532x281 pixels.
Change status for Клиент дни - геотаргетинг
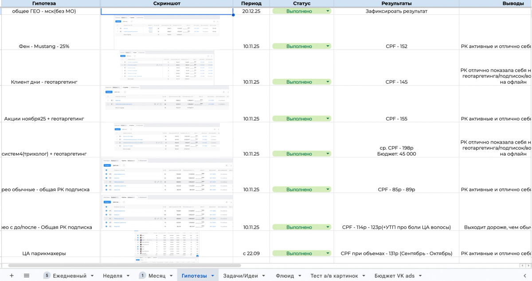click(328, 82)
